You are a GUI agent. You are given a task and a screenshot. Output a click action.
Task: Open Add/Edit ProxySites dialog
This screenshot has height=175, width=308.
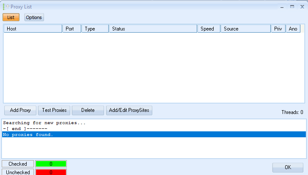pyautogui.click(x=129, y=110)
